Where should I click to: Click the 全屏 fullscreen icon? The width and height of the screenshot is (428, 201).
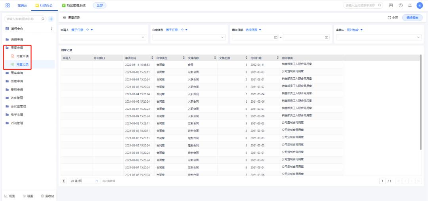[389, 17]
